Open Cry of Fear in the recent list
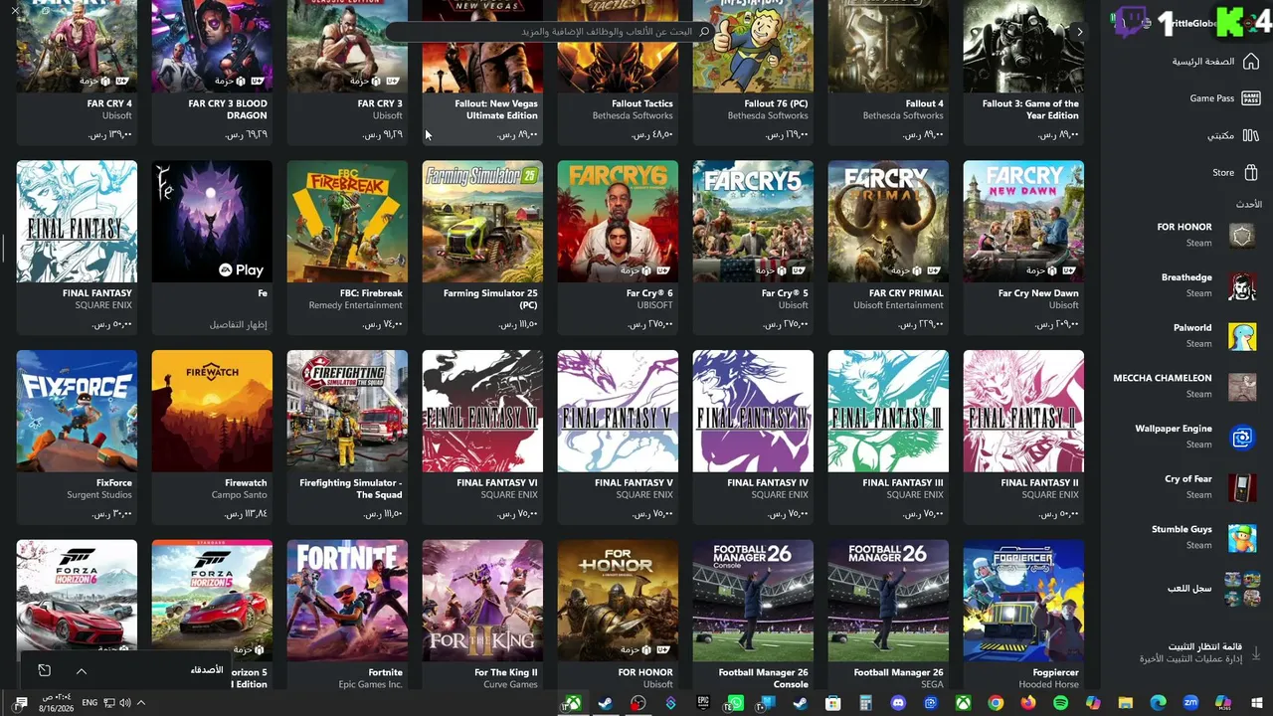1273x716 pixels. pyautogui.click(x=1209, y=486)
